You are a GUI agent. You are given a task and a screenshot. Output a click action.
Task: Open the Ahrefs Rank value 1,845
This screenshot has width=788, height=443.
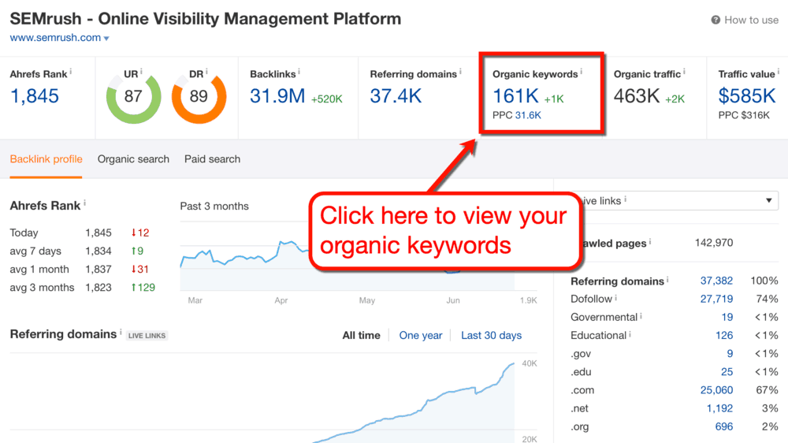(x=35, y=96)
